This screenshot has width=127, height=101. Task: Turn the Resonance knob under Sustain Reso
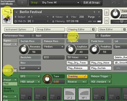tap(24, 49)
